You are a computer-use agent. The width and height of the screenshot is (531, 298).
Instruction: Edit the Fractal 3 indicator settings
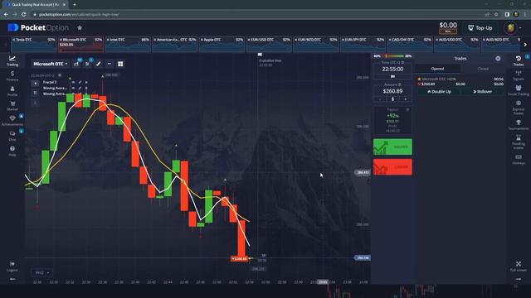pyautogui.click(x=80, y=82)
